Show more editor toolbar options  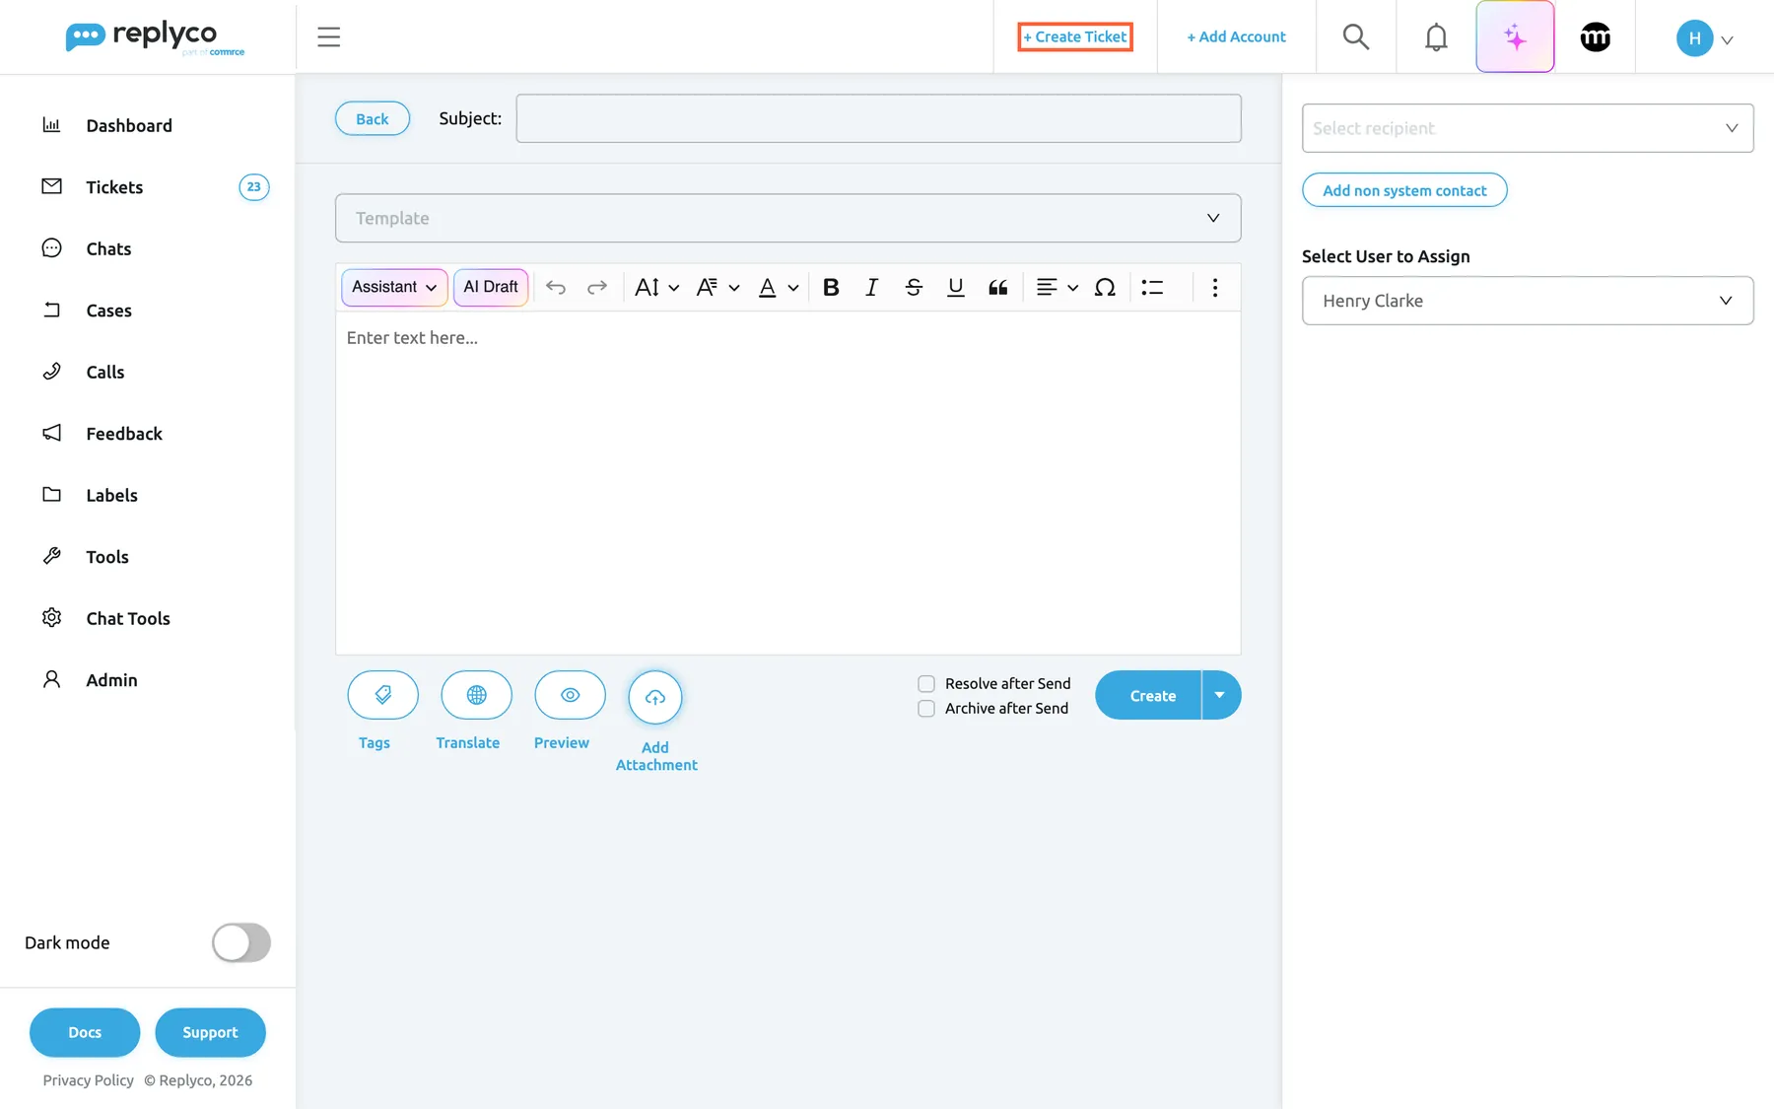(x=1215, y=287)
